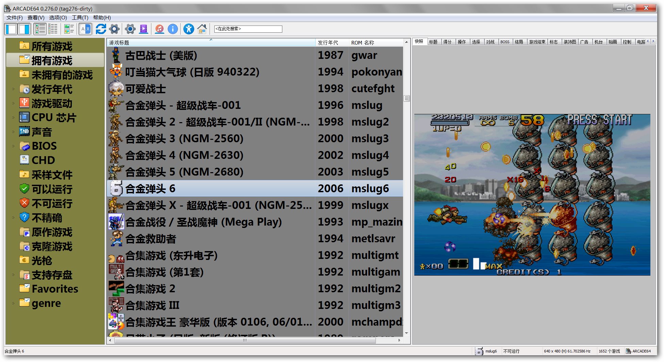Expand the 游戏驱动 tree node

(x=13, y=103)
